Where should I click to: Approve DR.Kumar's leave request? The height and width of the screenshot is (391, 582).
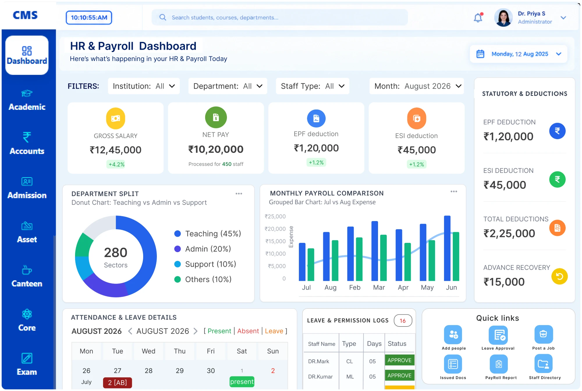(x=400, y=375)
